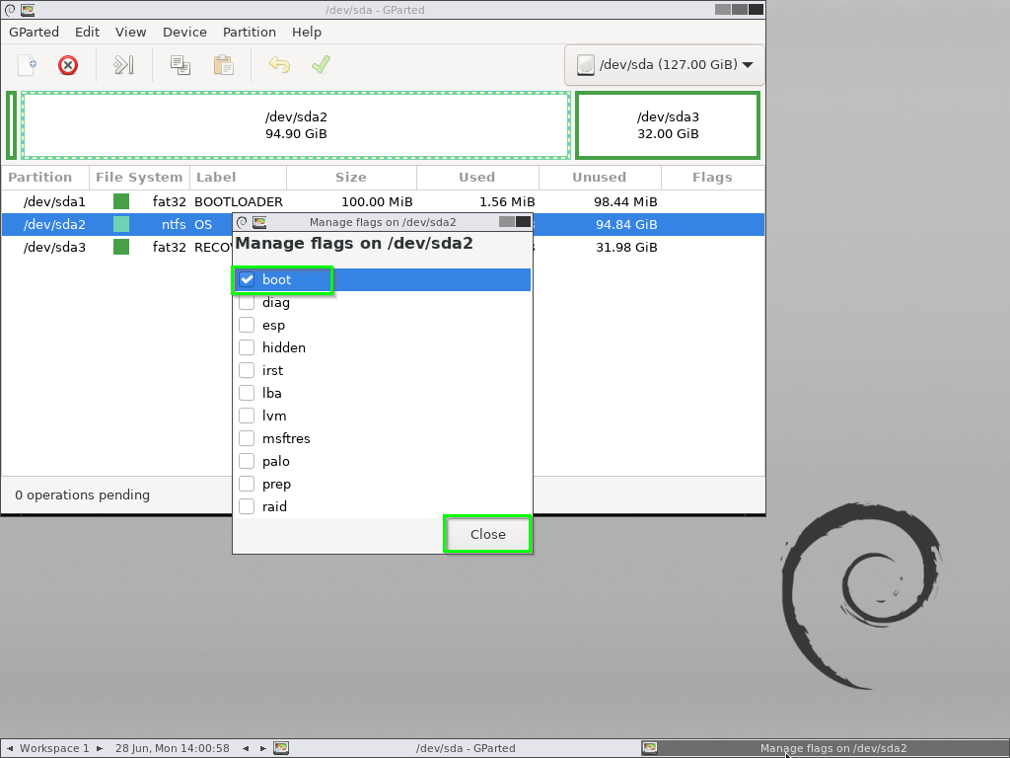Screen dimensions: 1010x758
Task: Open the Edit menu
Action: coord(87,33)
